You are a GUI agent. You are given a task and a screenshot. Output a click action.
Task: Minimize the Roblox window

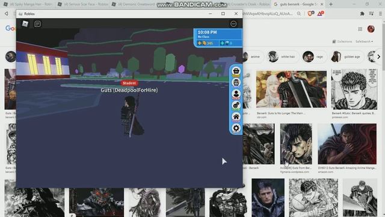pyautogui.click(x=210, y=14)
